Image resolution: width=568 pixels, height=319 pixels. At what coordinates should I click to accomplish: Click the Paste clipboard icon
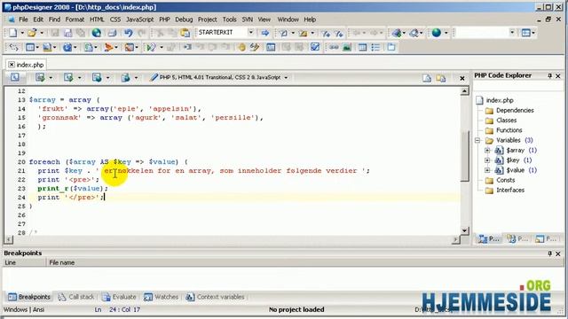(x=185, y=33)
